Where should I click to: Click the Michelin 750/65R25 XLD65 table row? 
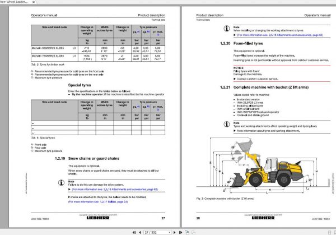98,58
